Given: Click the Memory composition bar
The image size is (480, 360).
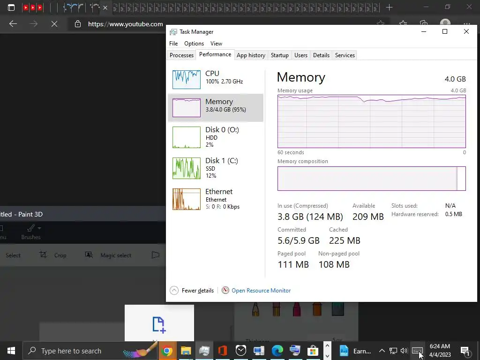Looking at the screenshot, I should (x=371, y=179).
